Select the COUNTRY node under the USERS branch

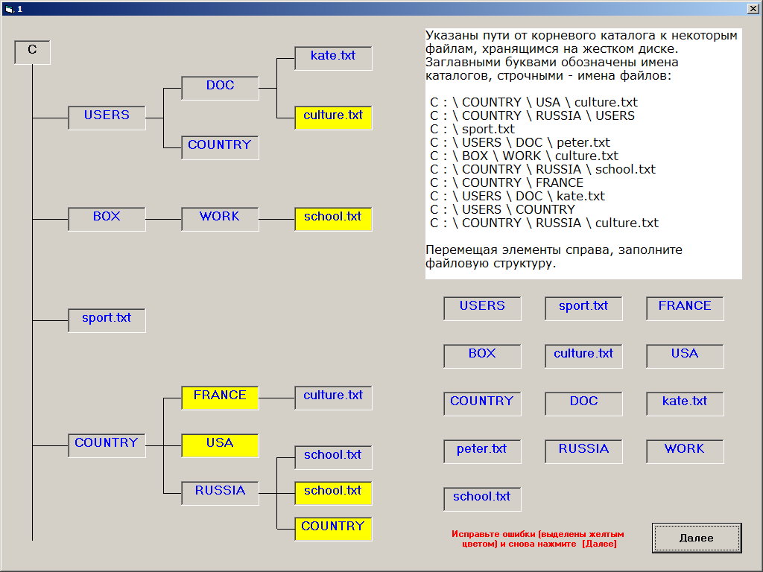pos(220,147)
